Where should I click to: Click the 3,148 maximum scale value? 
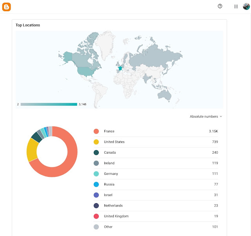tap(82, 104)
